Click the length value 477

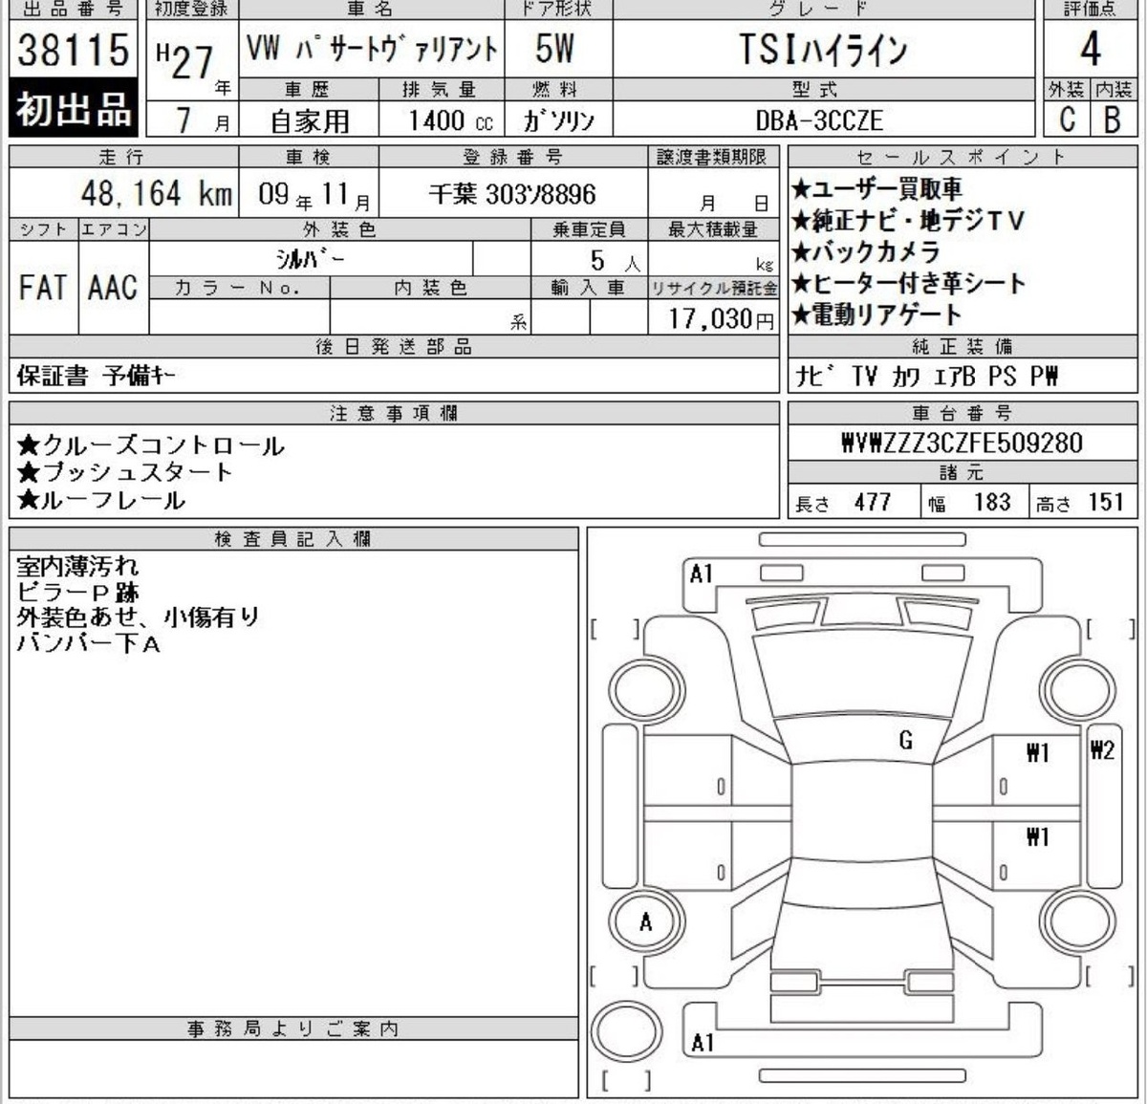click(873, 502)
